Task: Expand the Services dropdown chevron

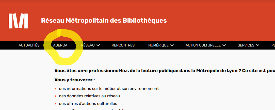Action: tap(258, 45)
